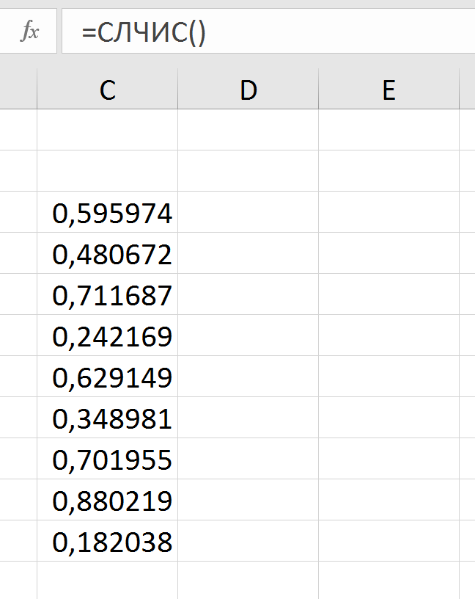Select the cell containing 0,711687
The image size is (475, 599).
coord(108,294)
